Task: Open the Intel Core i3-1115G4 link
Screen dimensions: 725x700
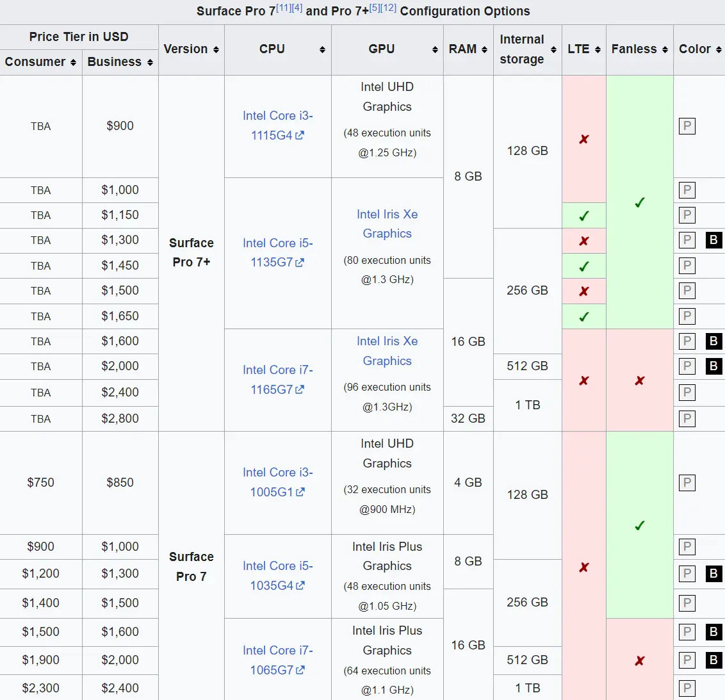Action: (277, 126)
